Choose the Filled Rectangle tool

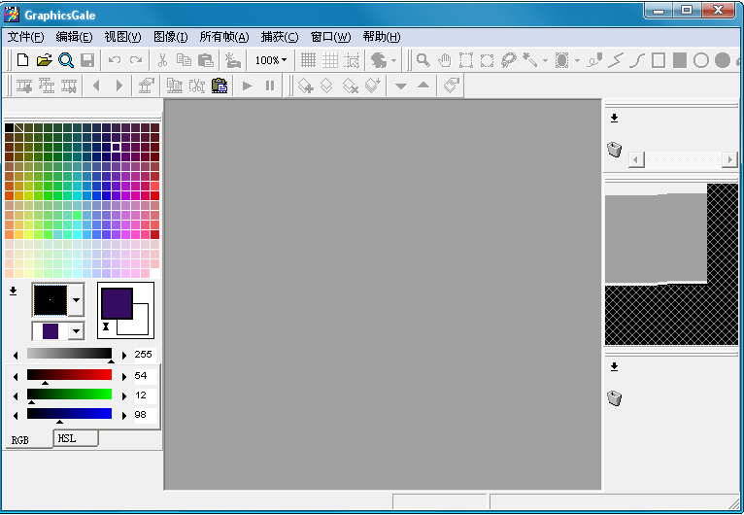[x=680, y=60]
